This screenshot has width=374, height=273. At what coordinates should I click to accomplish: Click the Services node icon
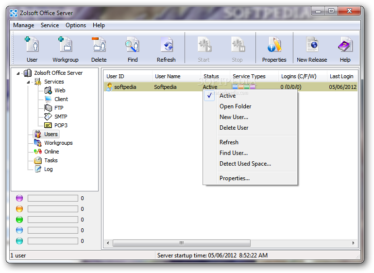click(38, 82)
